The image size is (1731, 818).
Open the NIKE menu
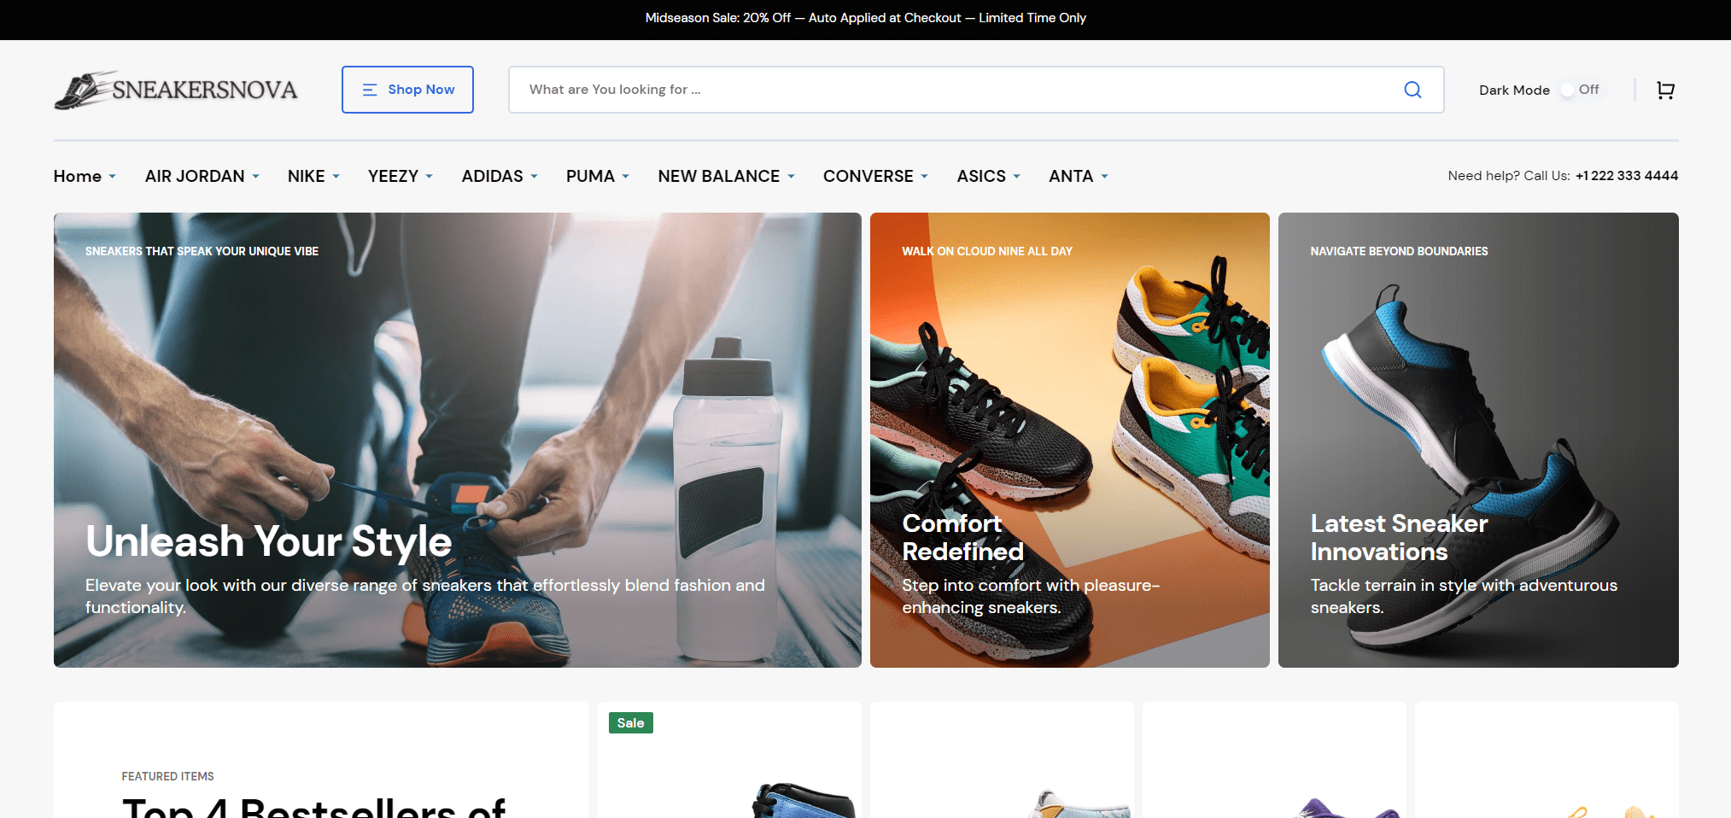pos(307,176)
